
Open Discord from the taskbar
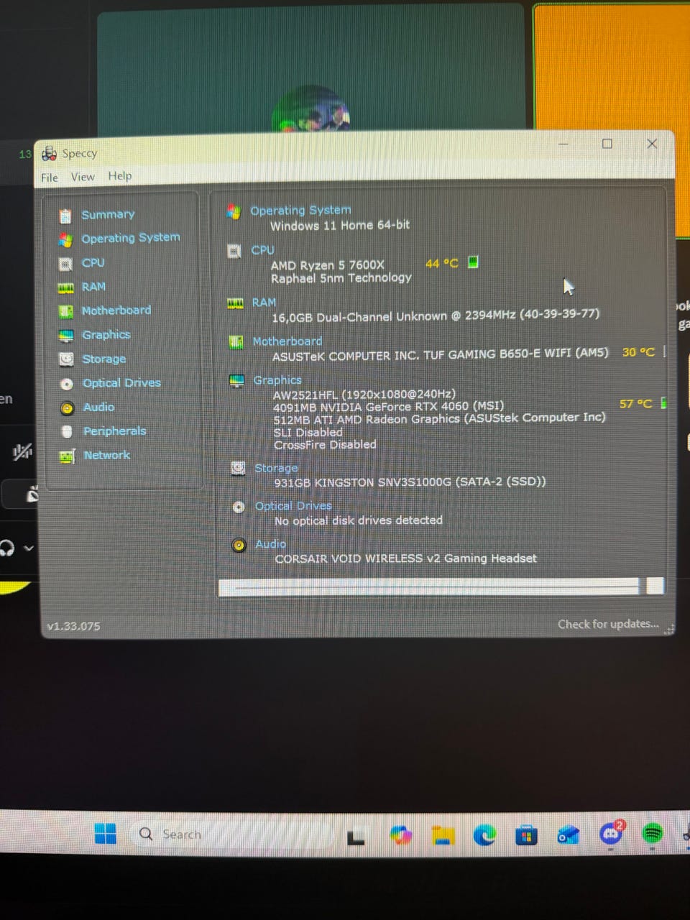[x=612, y=834]
